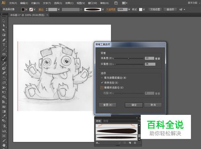Click the 首选项 button
The width and height of the screenshot is (201, 149).
170,10
